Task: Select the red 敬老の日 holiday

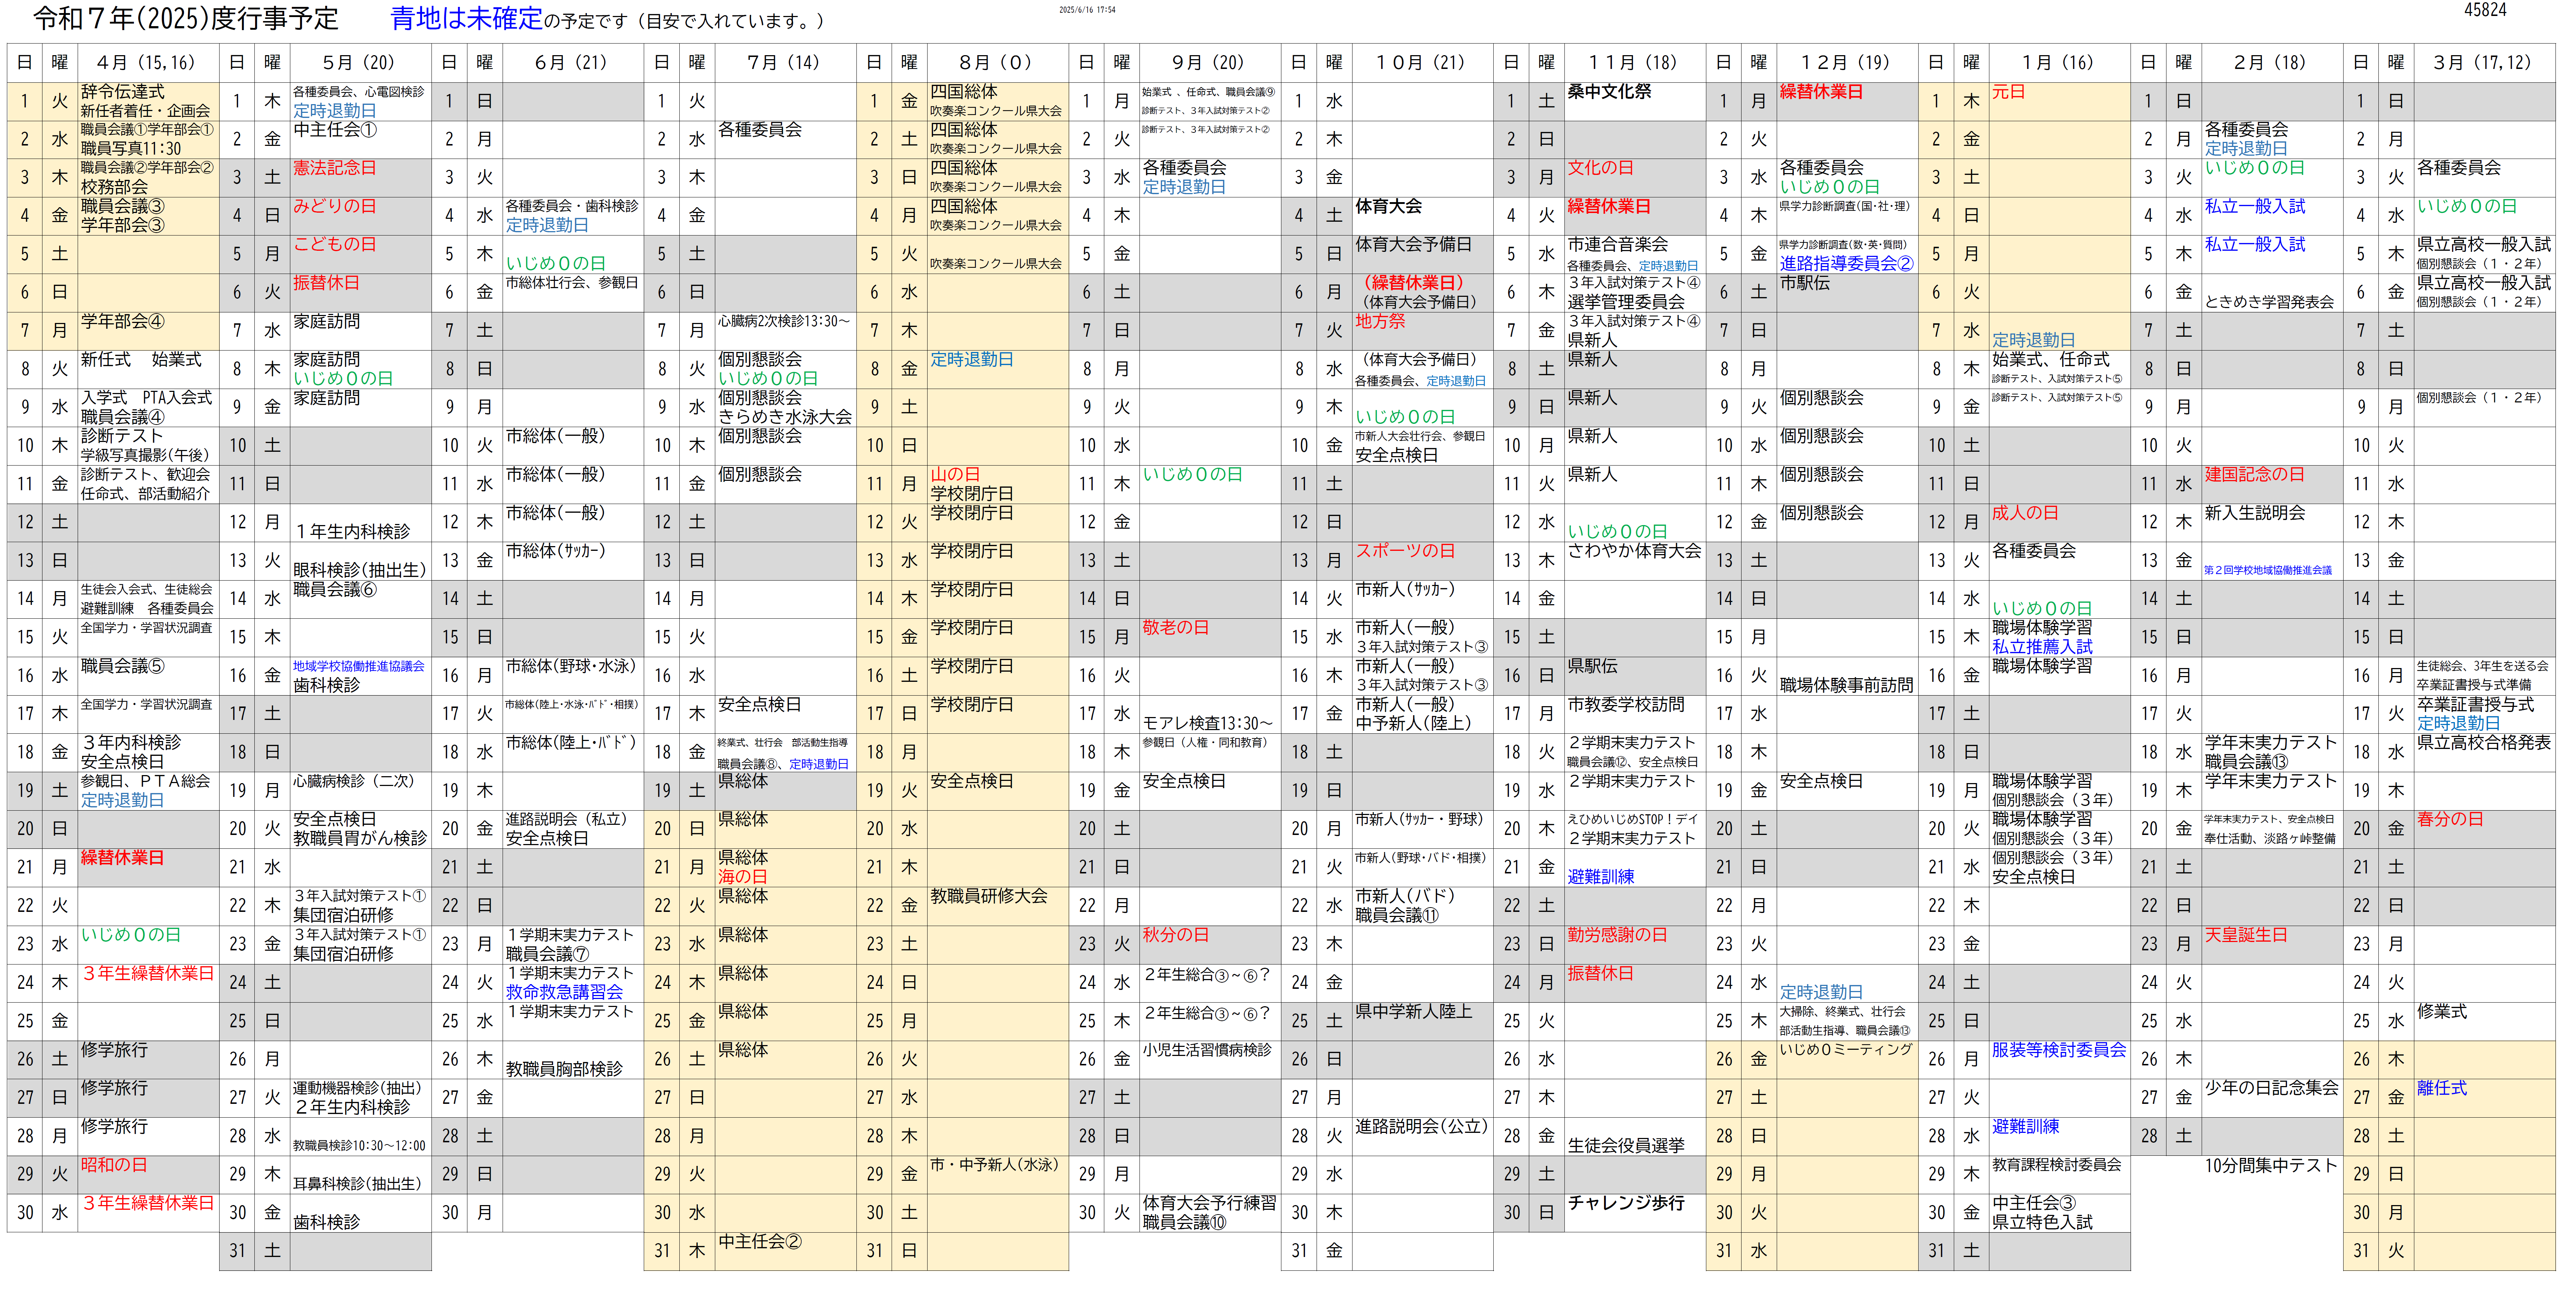Action: click(1176, 628)
